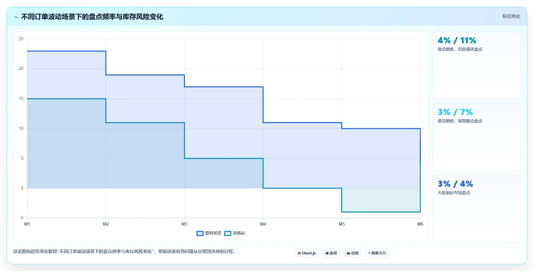
Task: Click 大促前后专项盘点 caption
Action: (454, 193)
